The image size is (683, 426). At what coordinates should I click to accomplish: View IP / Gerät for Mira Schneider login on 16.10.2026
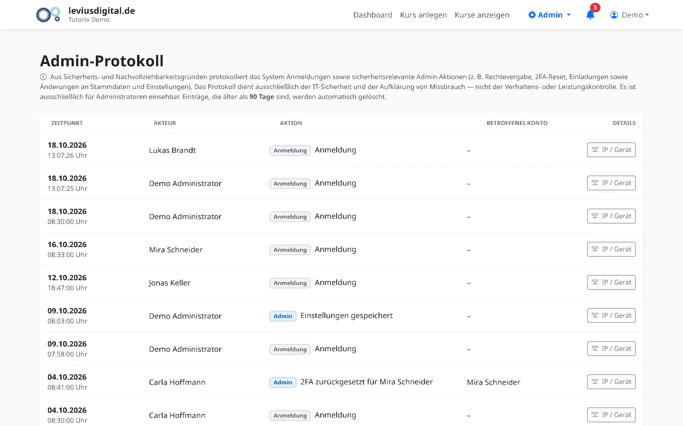tap(611, 249)
